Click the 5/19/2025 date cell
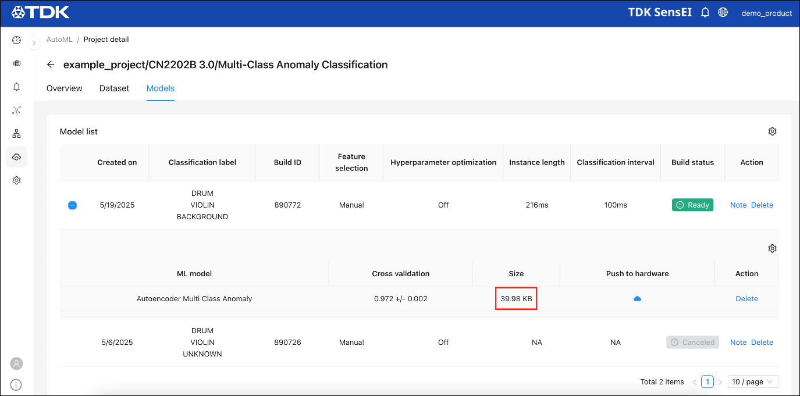 (x=117, y=205)
